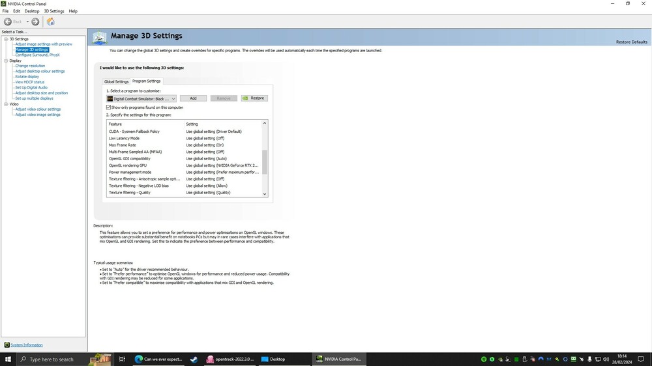Open Configure Surround, PhysX
652x366 pixels.
point(37,55)
